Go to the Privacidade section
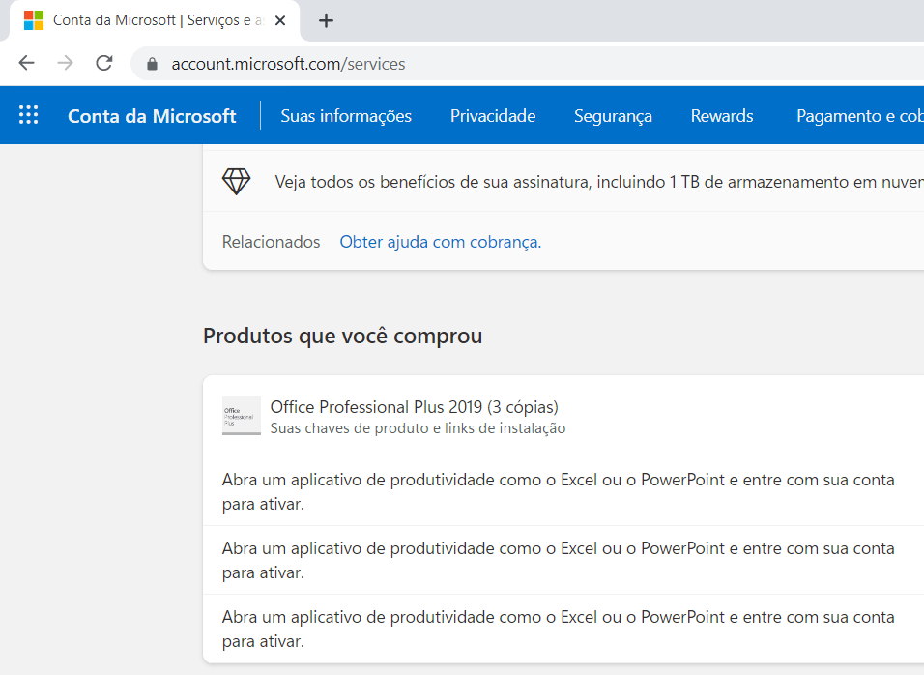This screenshot has height=675, width=924. (493, 115)
